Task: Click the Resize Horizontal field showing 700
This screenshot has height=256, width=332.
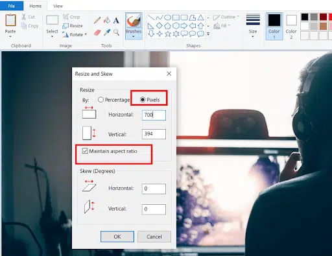Action: coord(154,115)
